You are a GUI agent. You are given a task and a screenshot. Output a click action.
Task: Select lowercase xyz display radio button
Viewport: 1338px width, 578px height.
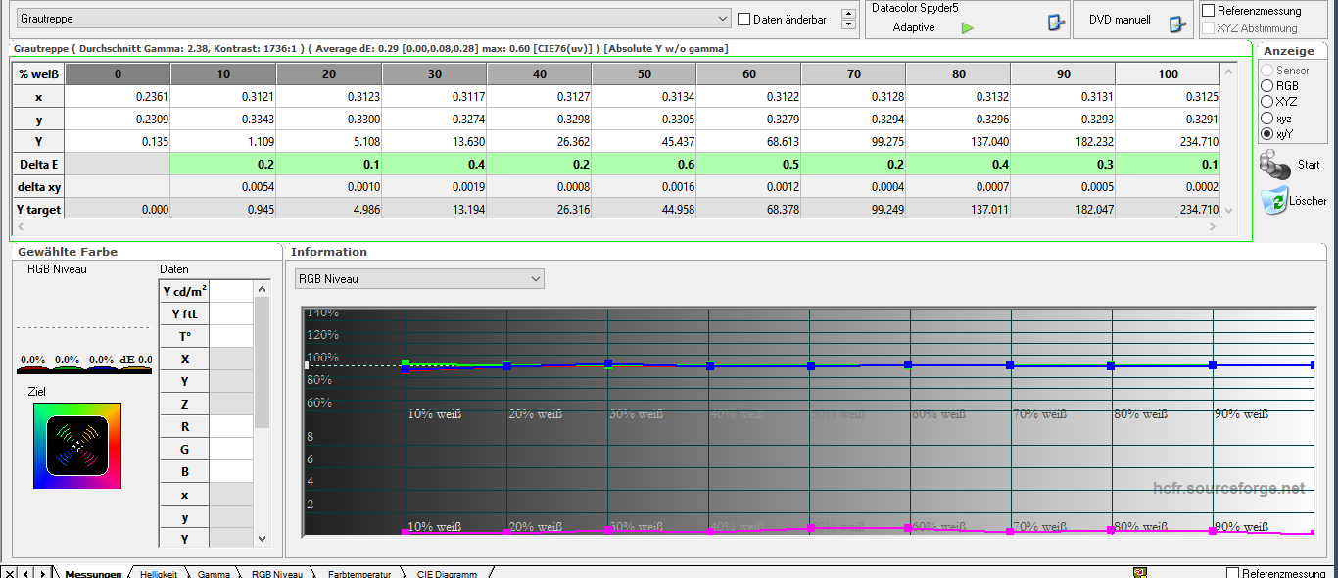[x=1267, y=118]
